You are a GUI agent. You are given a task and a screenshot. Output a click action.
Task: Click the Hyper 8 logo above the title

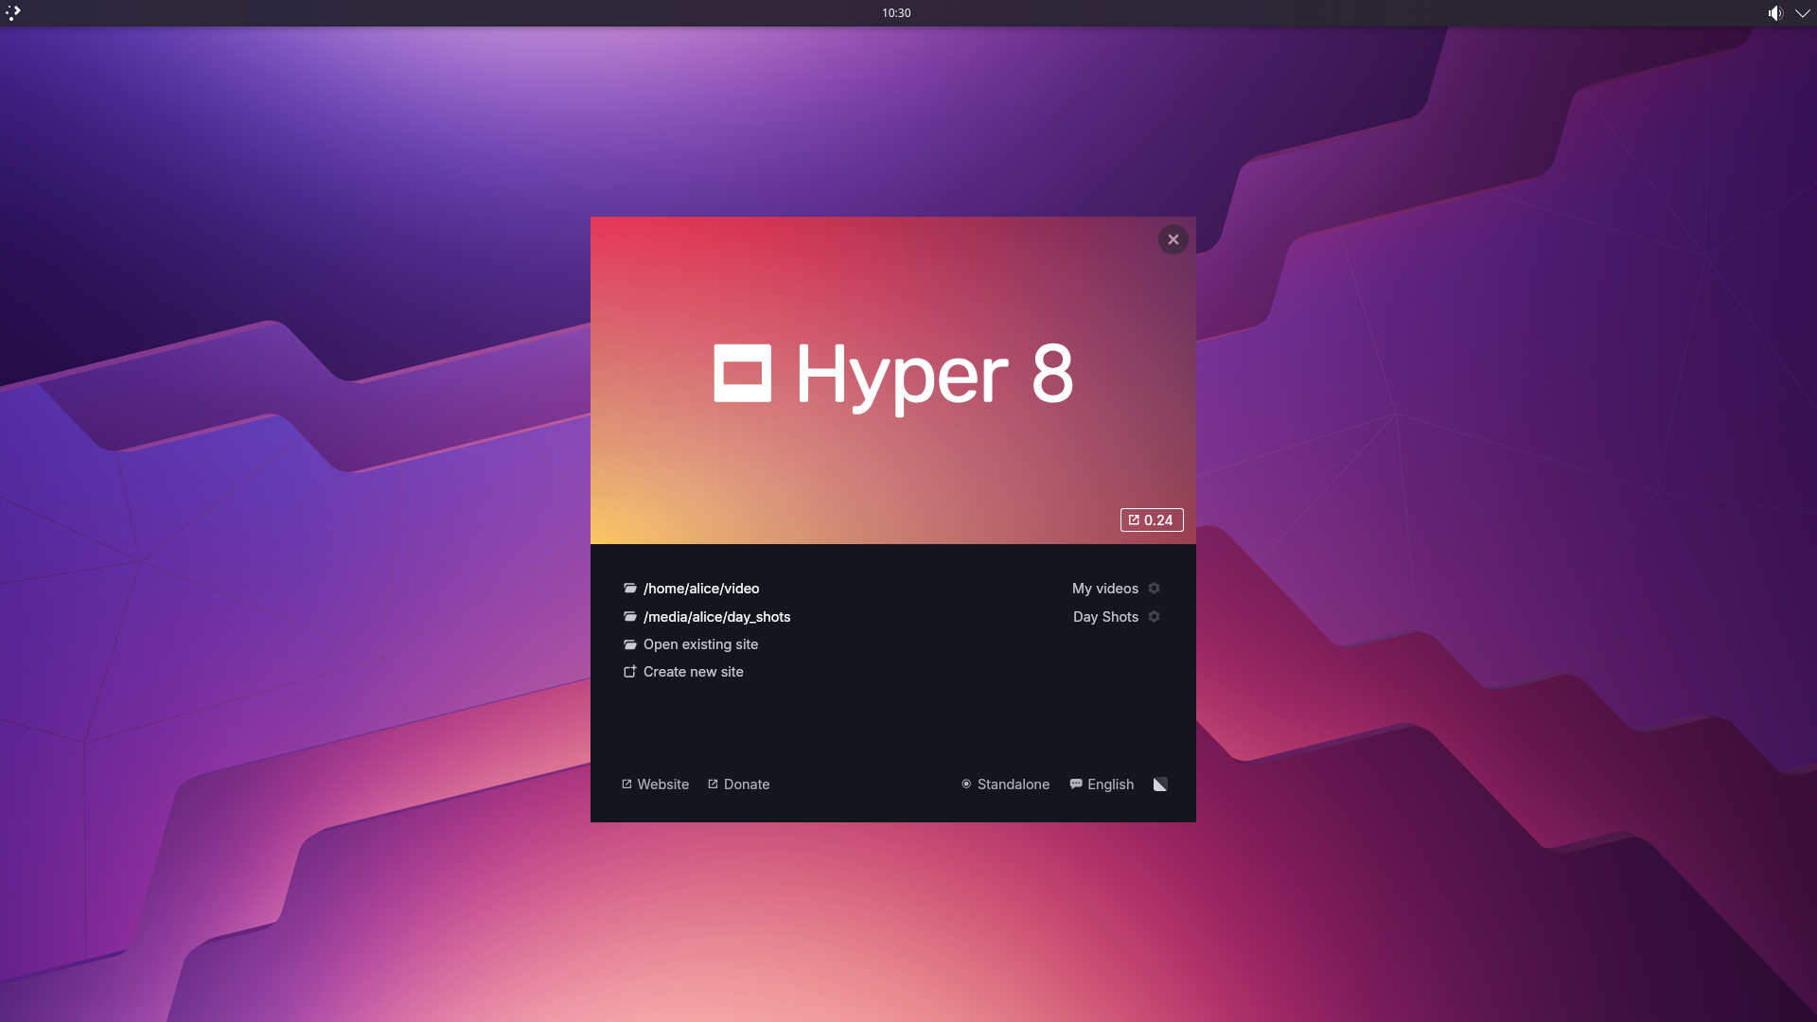[x=744, y=372]
